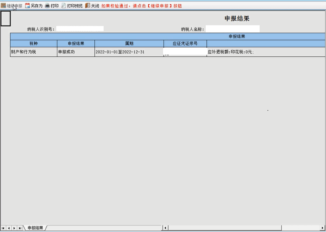
Task: Click the red 如果校验通过 hint text
Action: (142, 6)
